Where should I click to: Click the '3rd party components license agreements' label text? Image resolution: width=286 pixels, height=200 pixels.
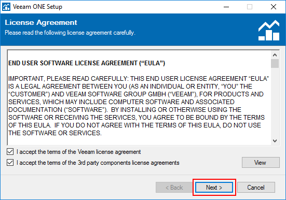[129, 163]
